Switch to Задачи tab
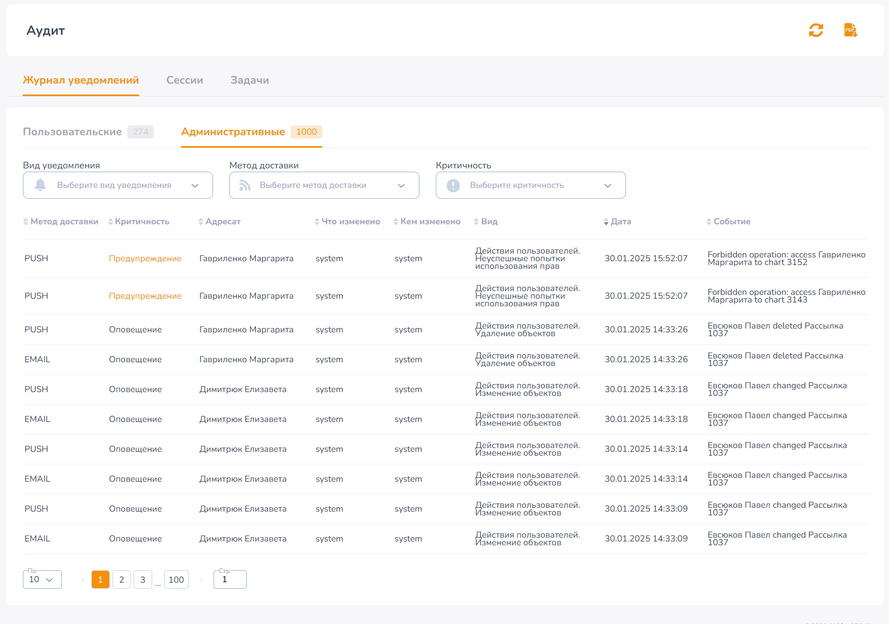This screenshot has width=889, height=624. coord(249,80)
